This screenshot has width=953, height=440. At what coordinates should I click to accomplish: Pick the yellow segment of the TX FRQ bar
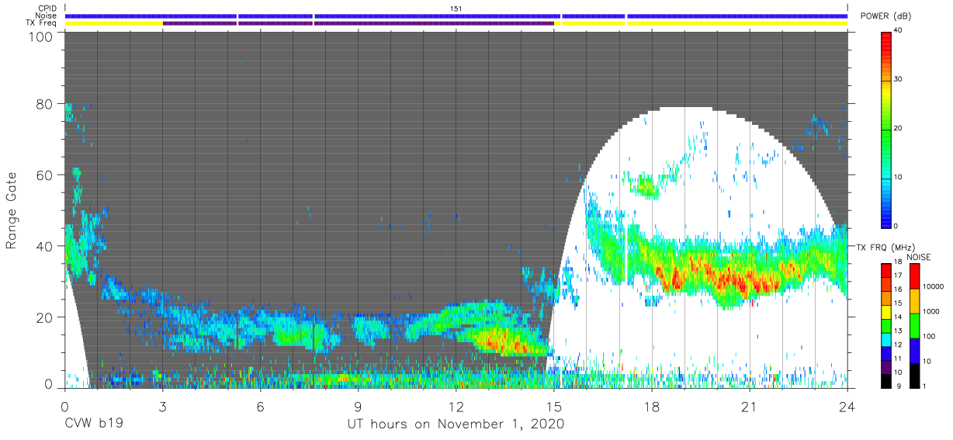pyautogui.click(x=885, y=311)
